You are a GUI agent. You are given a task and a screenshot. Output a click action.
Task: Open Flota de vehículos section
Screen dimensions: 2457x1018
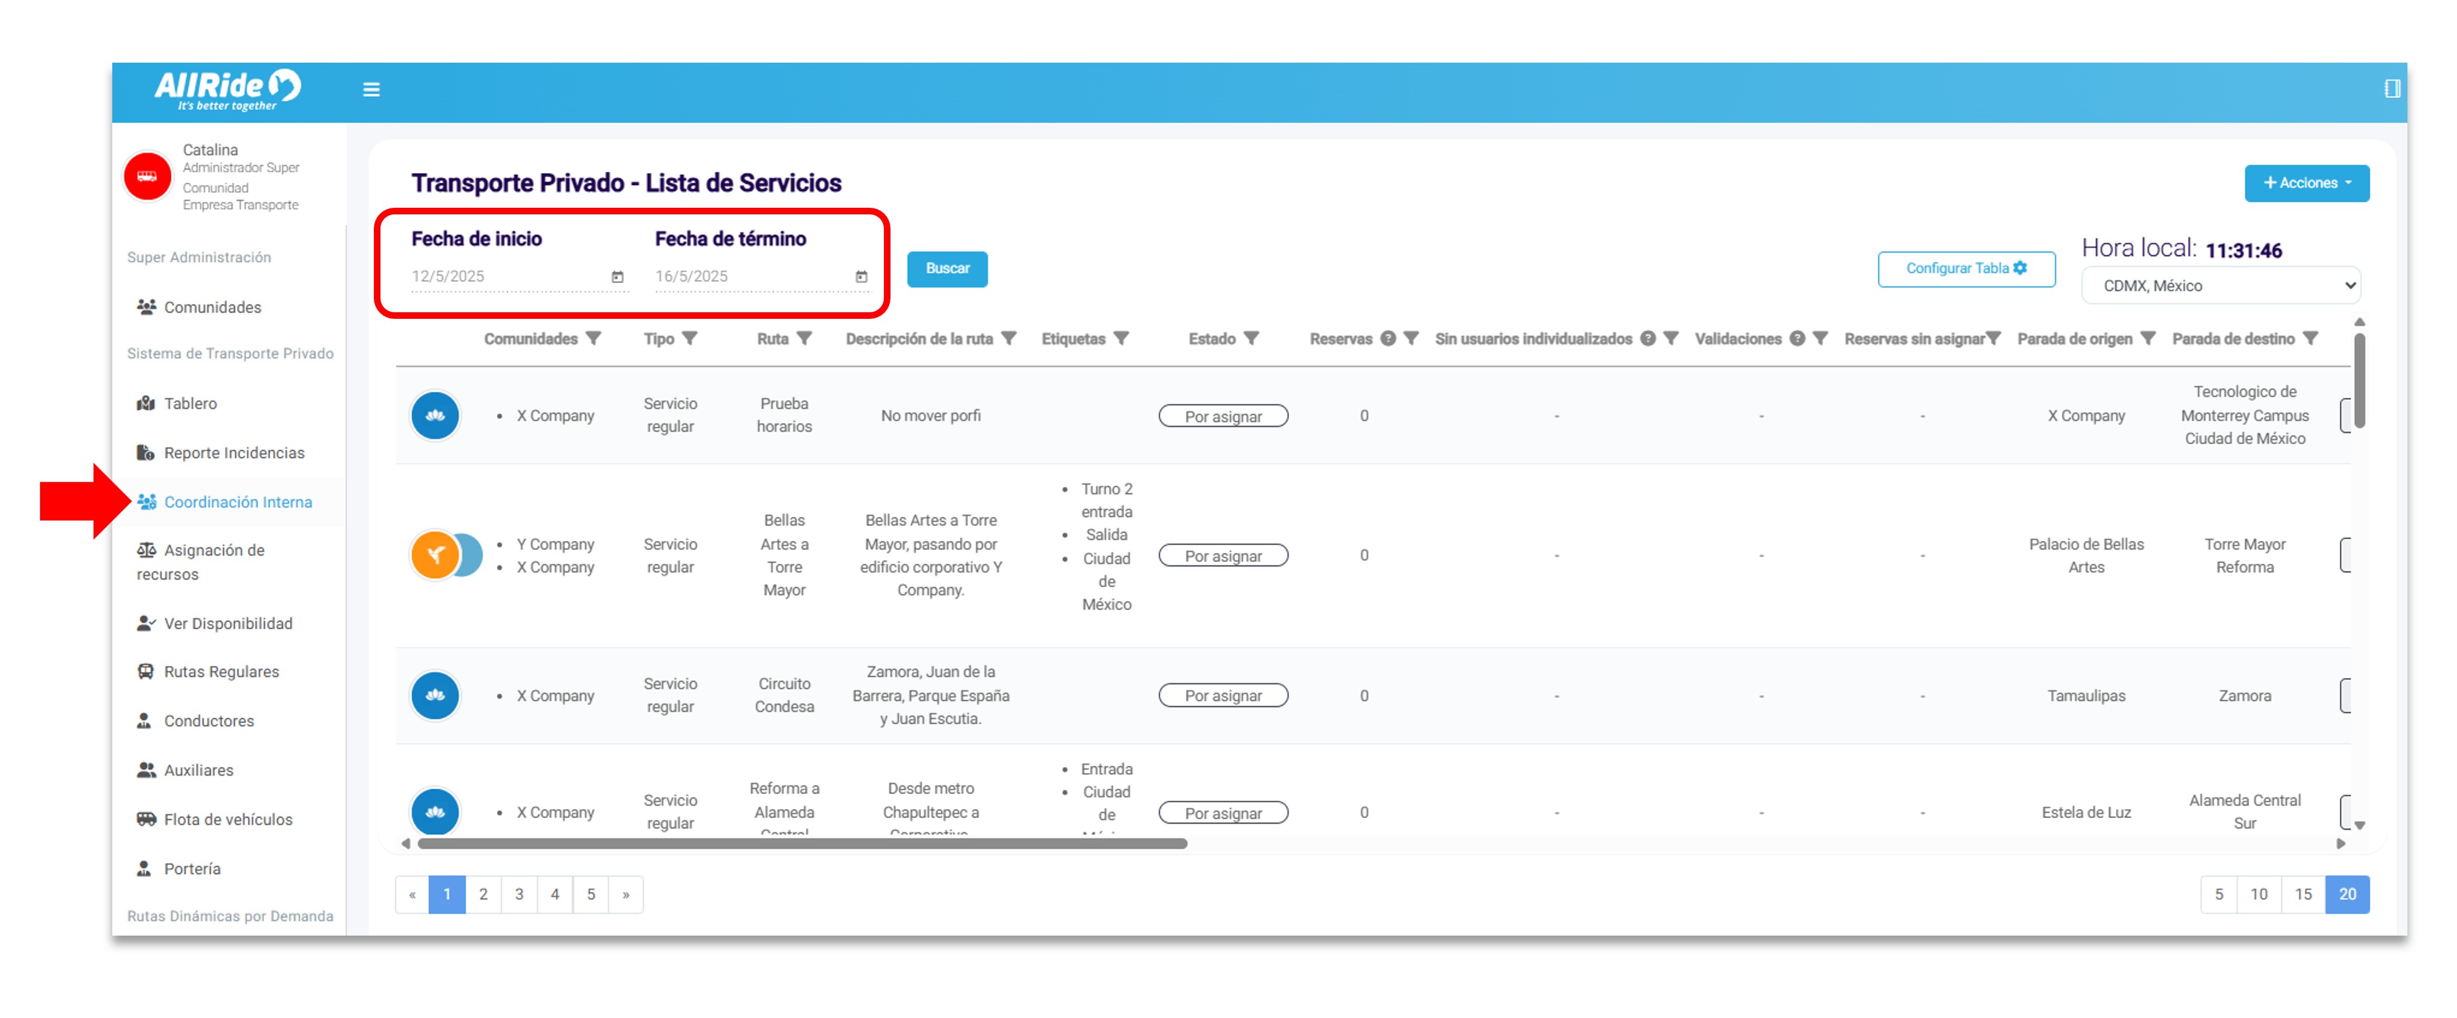tap(228, 819)
